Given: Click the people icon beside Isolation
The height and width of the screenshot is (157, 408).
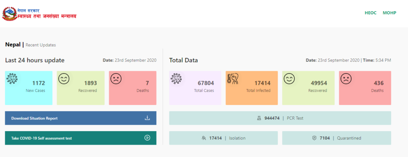Looking at the screenshot, I should 204,138.
